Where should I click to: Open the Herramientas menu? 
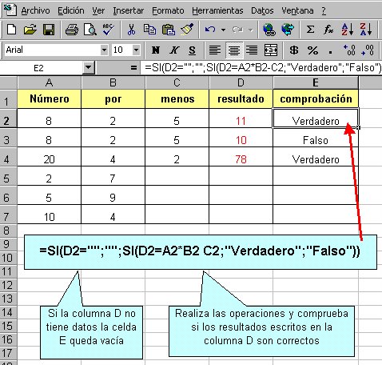[217, 10]
